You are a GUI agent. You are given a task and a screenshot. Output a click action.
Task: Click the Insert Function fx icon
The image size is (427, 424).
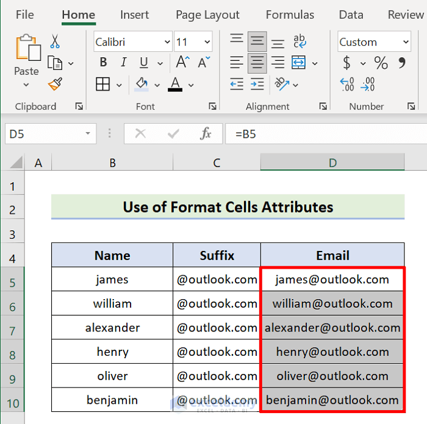tap(206, 133)
